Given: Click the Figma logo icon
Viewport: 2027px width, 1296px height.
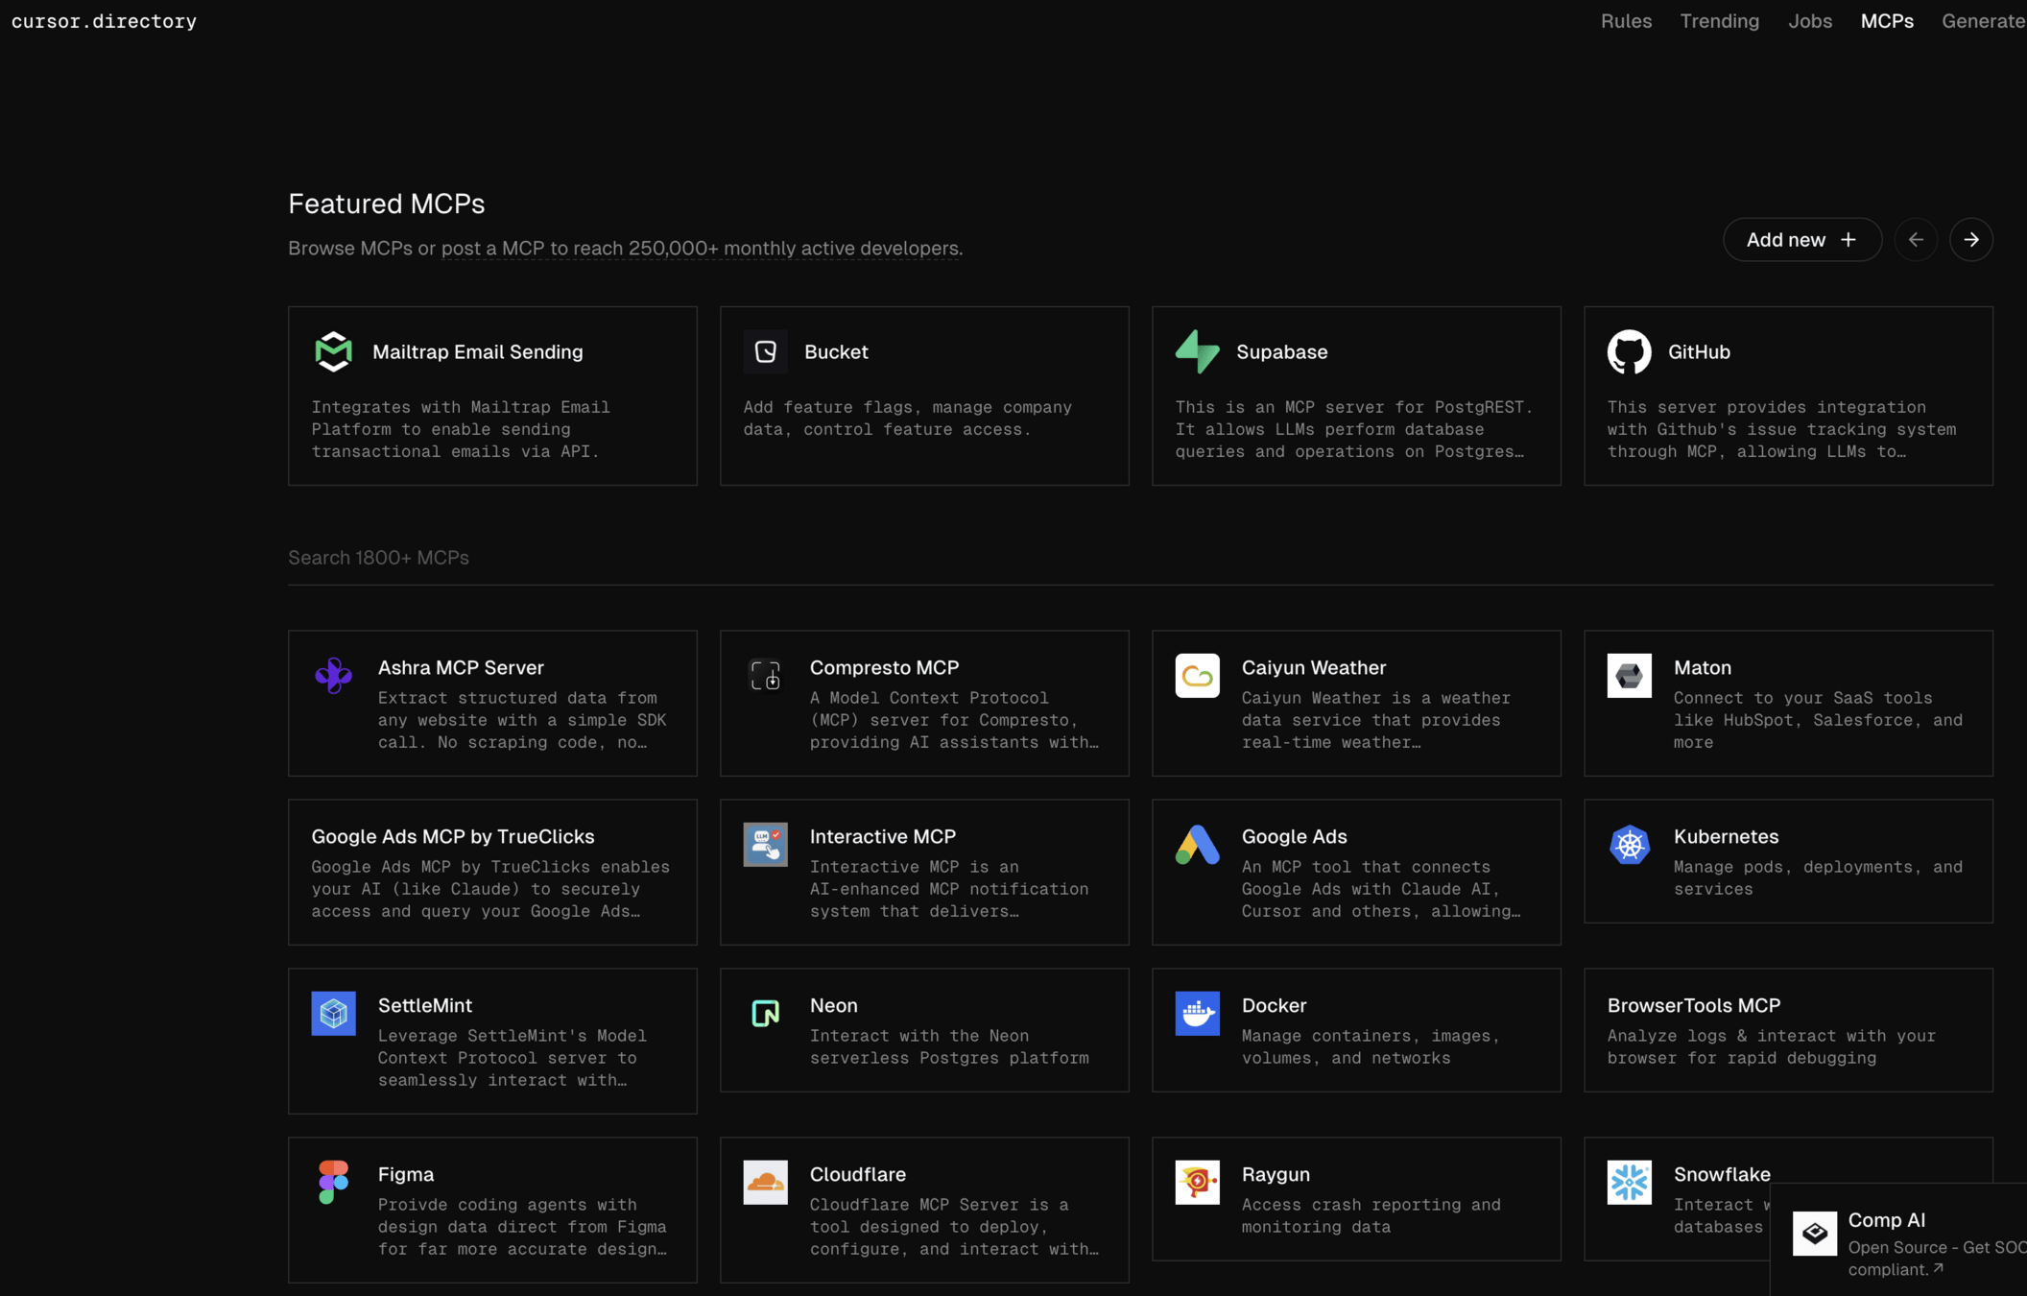Looking at the screenshot, I should click(x=333, y=1182).
